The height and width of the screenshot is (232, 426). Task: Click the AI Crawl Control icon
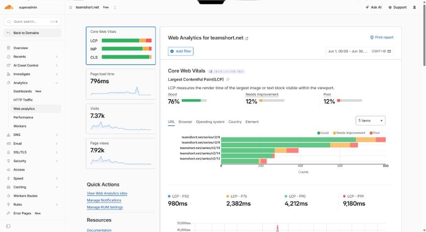tap(8, 65)
